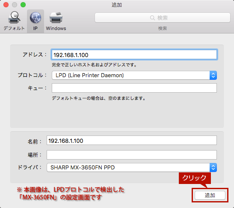Click the アドレス: label
234x208 pixels.
[35, 54]
